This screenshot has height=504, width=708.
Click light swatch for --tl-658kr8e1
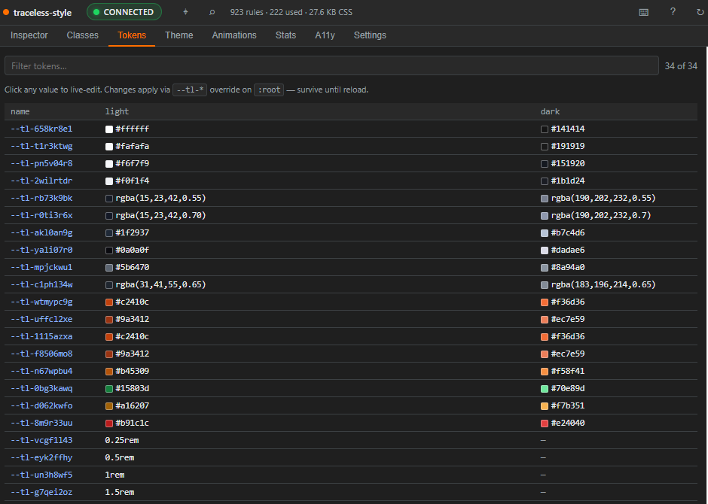point(108,129)
